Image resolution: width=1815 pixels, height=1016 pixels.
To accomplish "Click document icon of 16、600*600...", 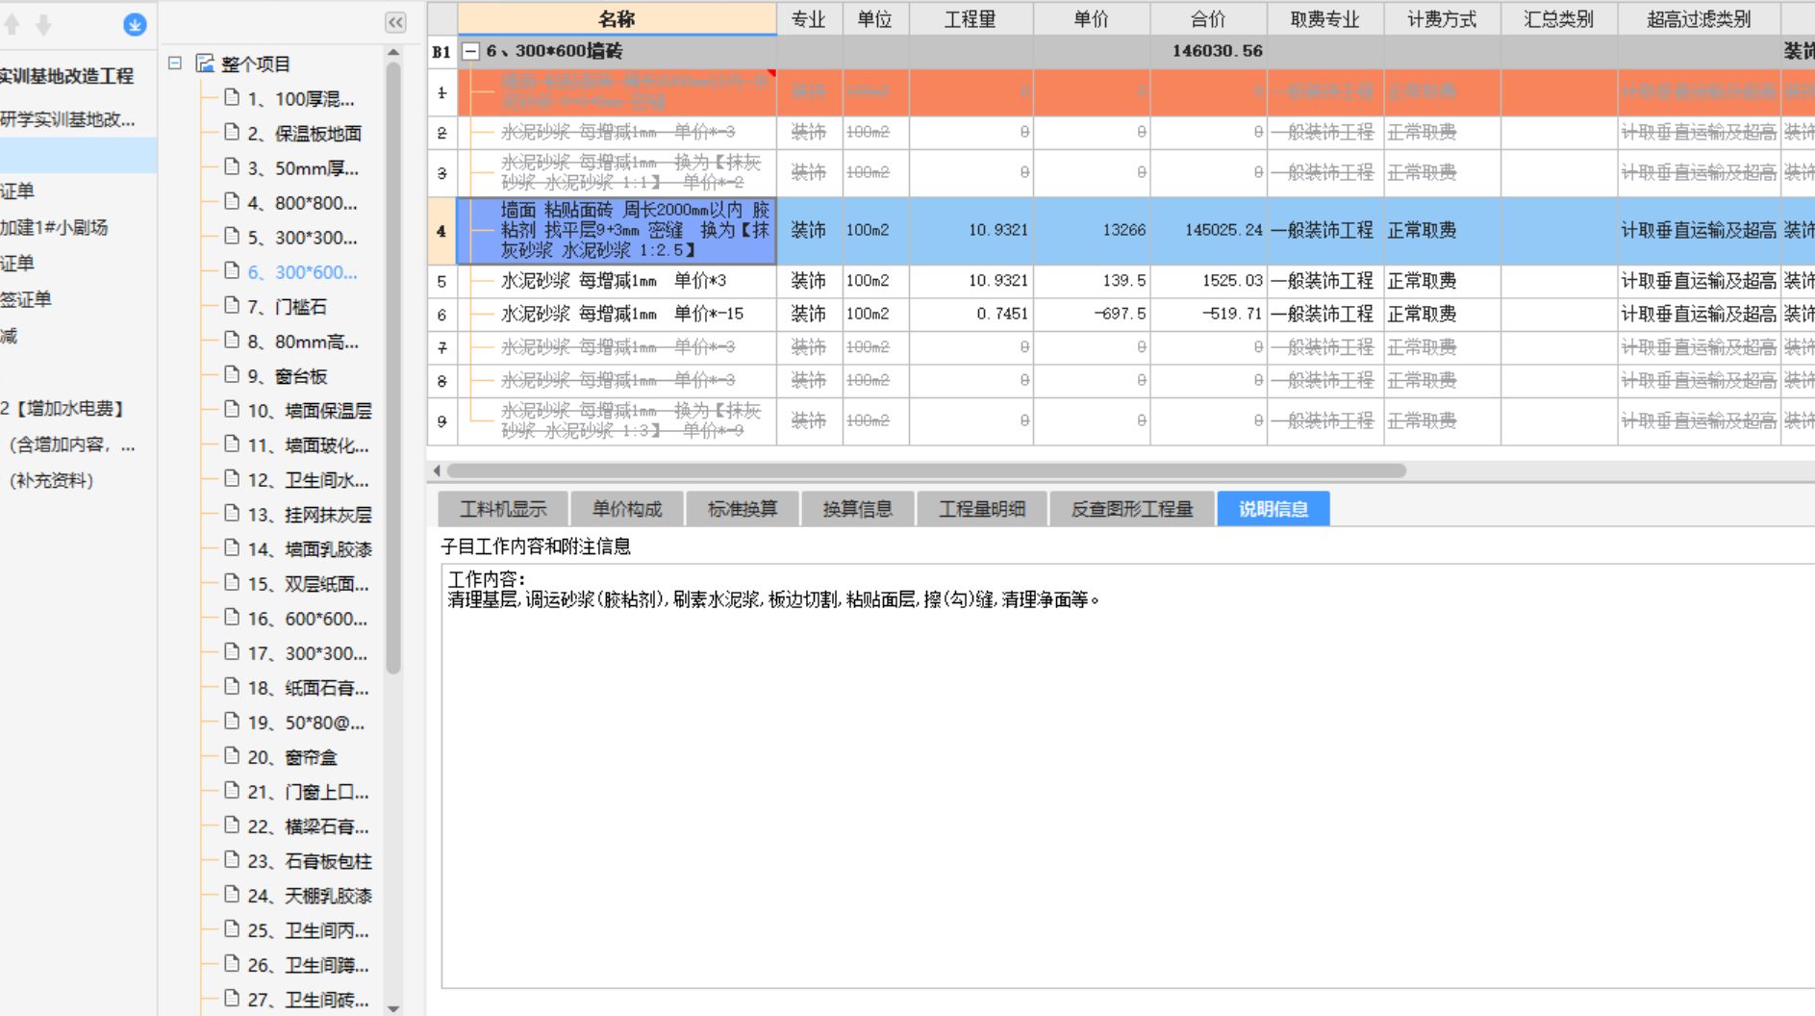I will tap(232, 617).
